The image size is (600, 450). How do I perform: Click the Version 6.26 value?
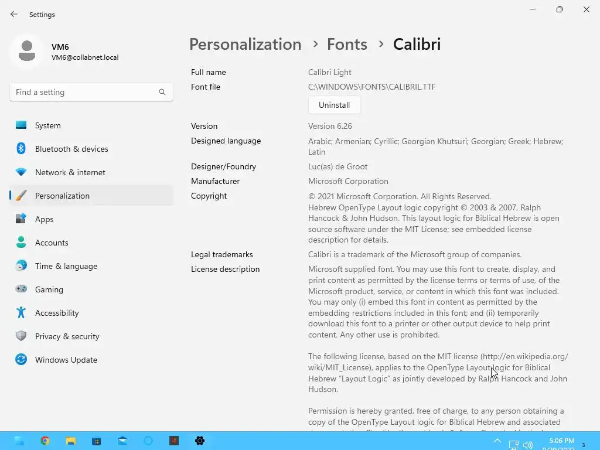click(330, 127)
